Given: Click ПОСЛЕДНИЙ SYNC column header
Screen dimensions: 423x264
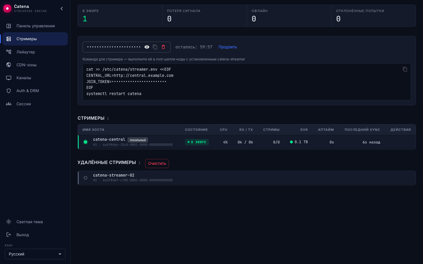Looking at the screenshot, I should [362, 130].
